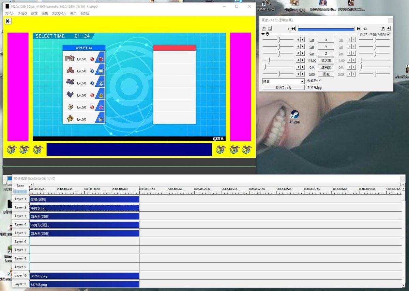The height and width of the screenshot is (291, 409).
Task: Click the 回転 parameter button
Action: [x=326, y=74]
